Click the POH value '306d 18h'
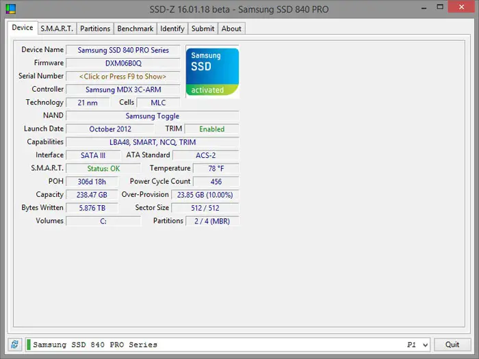This screenshot has height=359, width=479. point(92,182)
